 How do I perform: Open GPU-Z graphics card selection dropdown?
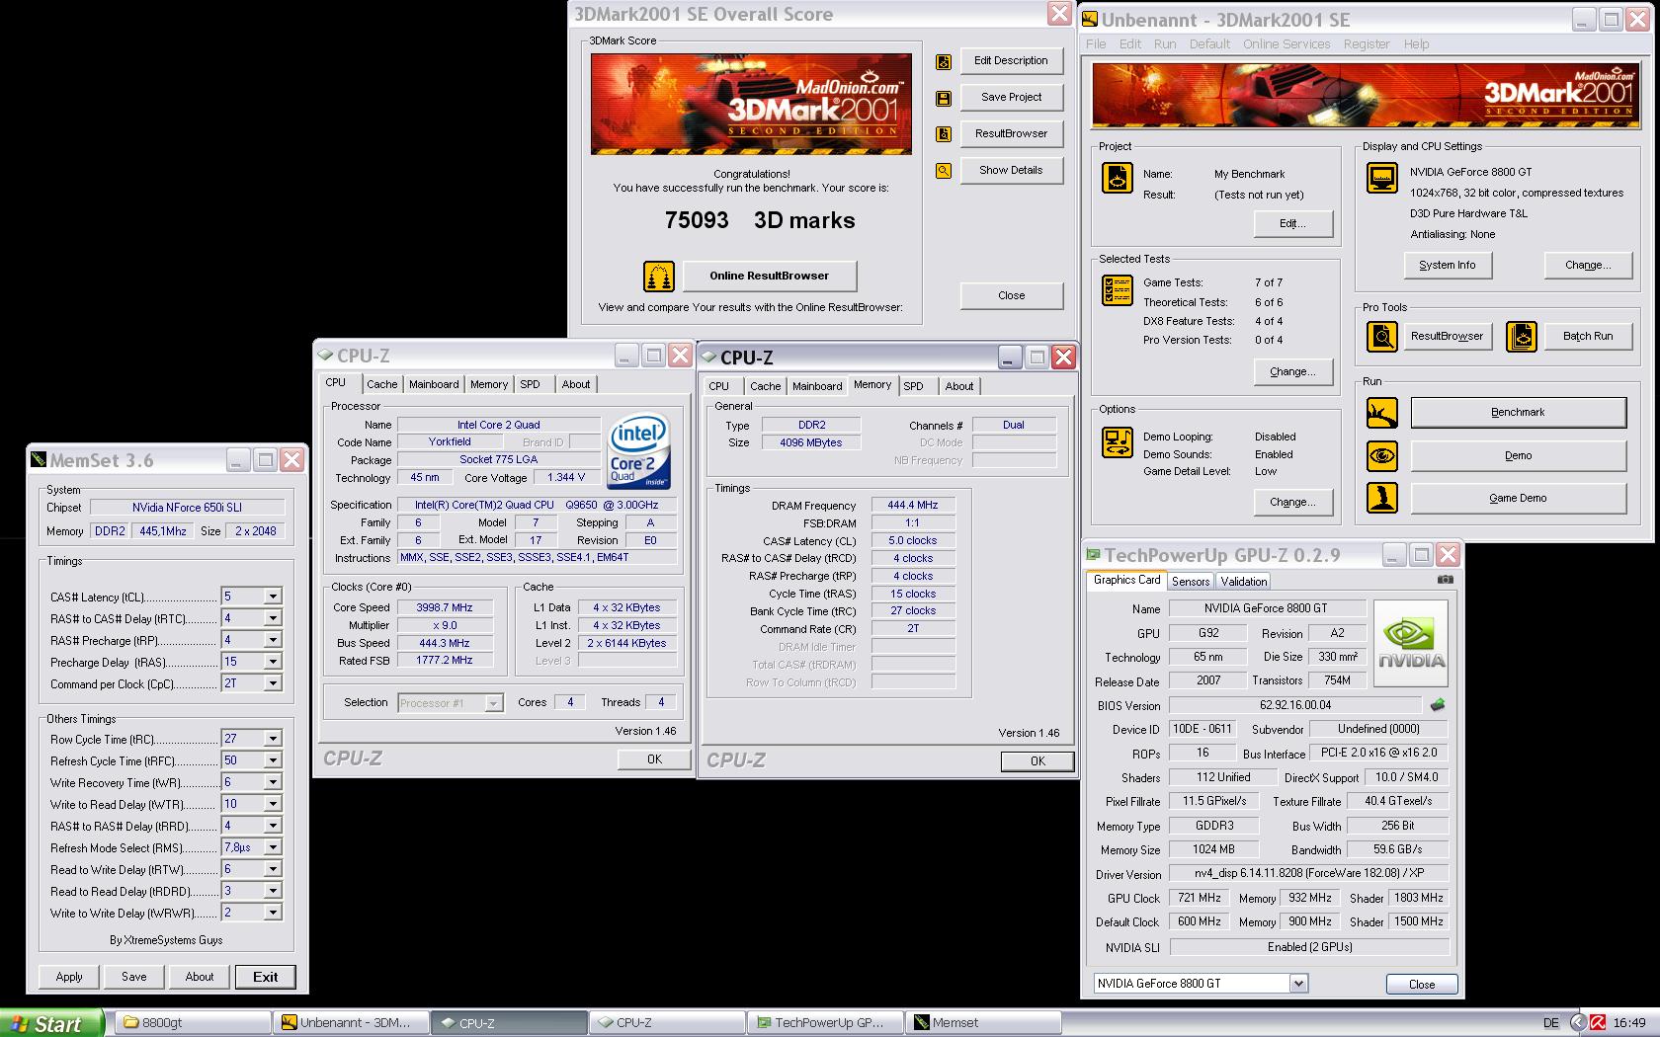pos(1298,984)
